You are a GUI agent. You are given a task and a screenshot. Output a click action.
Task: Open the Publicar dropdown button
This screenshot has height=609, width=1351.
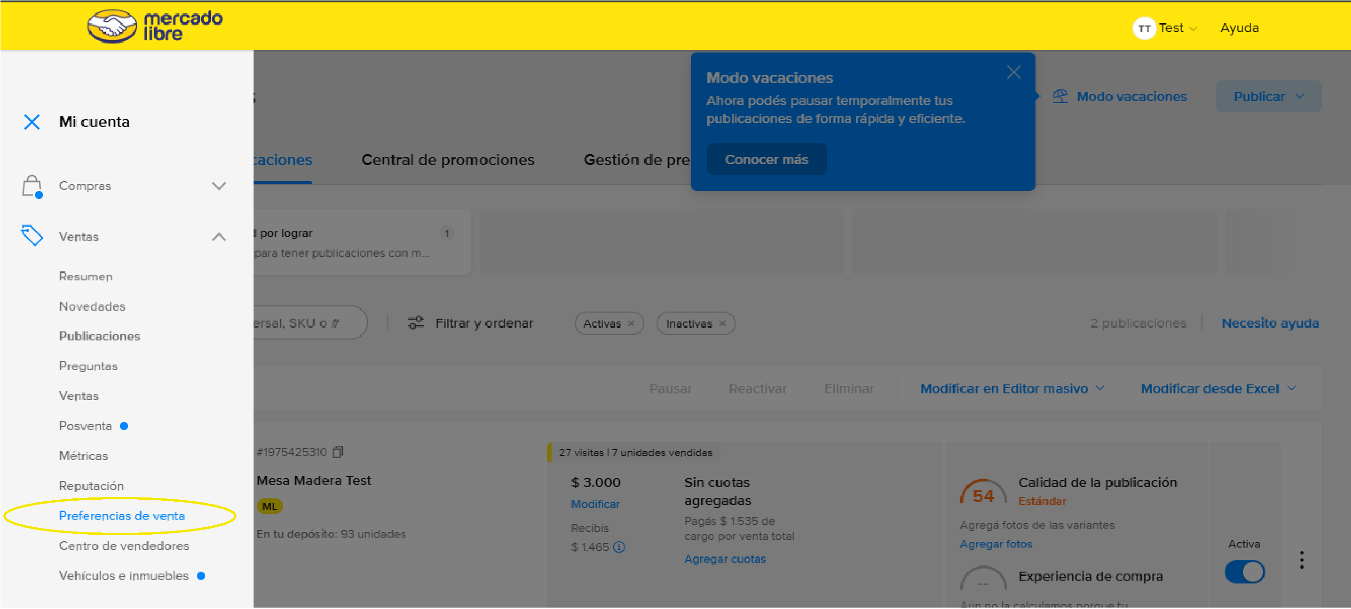pyautogui.click(x=1268, y=96)
